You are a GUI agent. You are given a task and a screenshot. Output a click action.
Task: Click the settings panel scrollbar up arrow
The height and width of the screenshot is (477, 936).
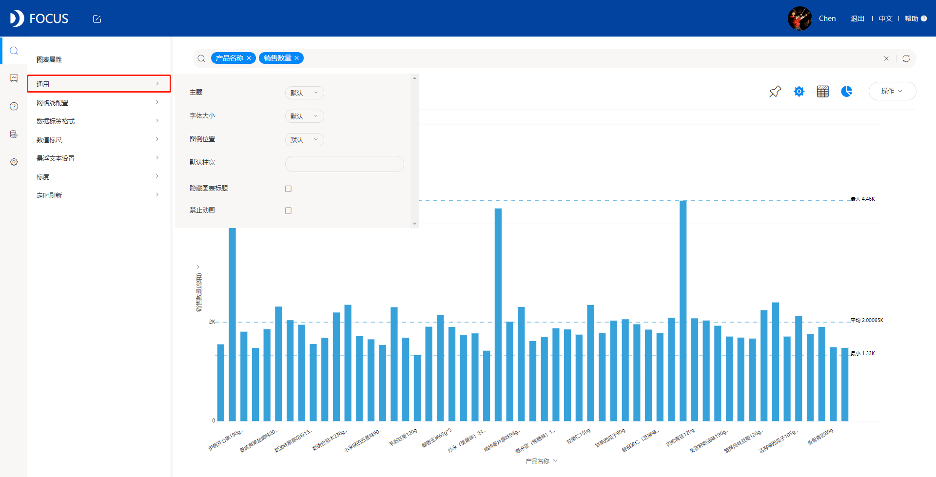point(414,78)
